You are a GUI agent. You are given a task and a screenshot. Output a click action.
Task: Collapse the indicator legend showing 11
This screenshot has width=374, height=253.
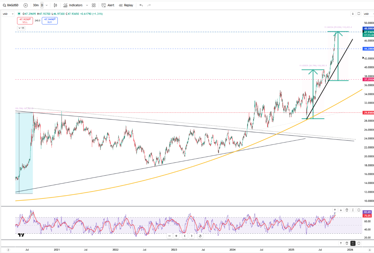[21, 28]
